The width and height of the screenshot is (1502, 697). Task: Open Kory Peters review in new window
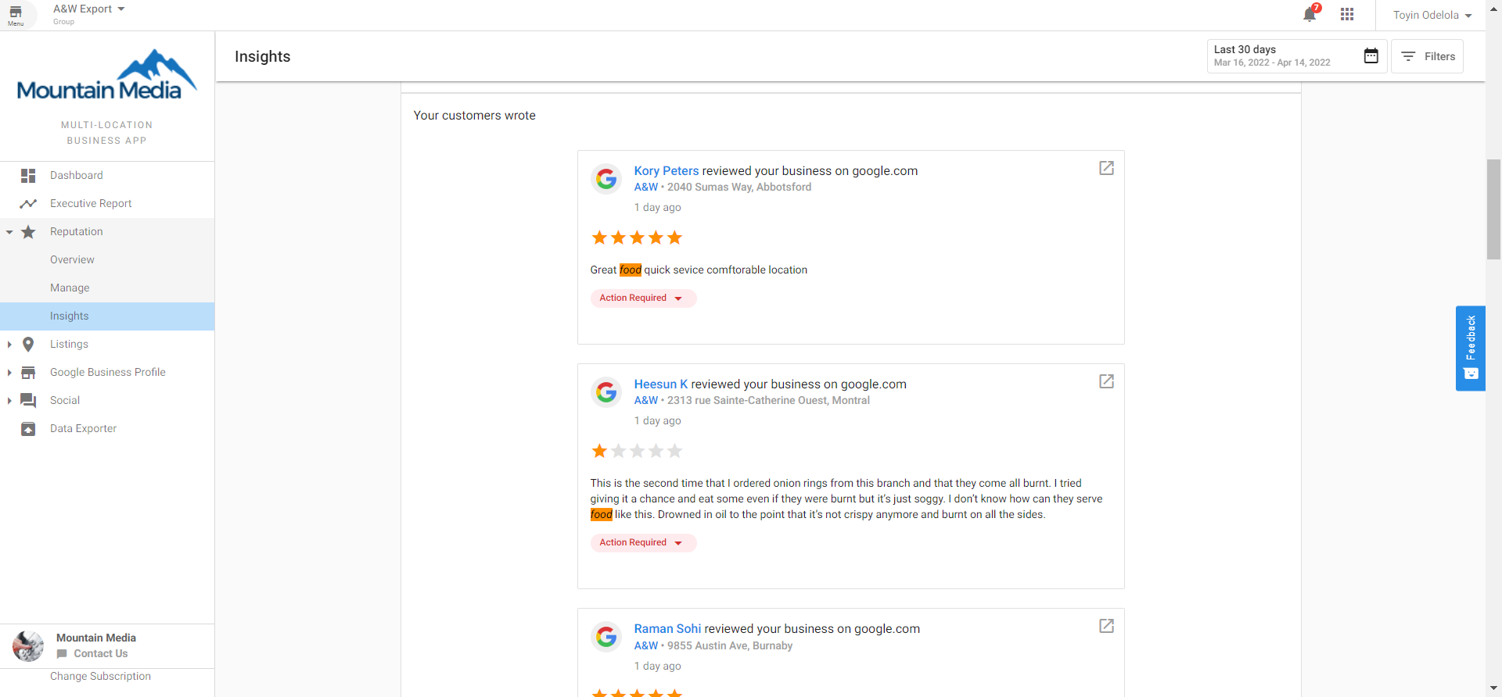click(x=1106, y=168)
